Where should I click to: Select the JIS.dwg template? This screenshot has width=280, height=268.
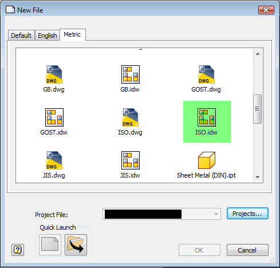(x=54, y=160)
